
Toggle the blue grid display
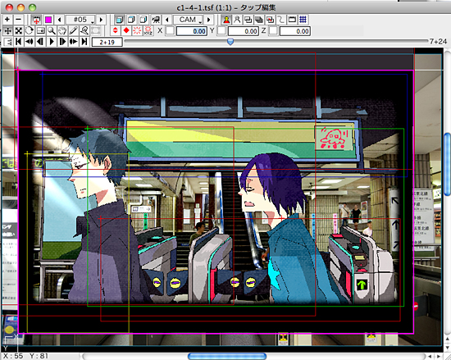click(x=303, y=20)
